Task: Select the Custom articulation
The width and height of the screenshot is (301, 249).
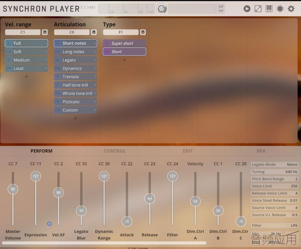Action: (75, 110)
